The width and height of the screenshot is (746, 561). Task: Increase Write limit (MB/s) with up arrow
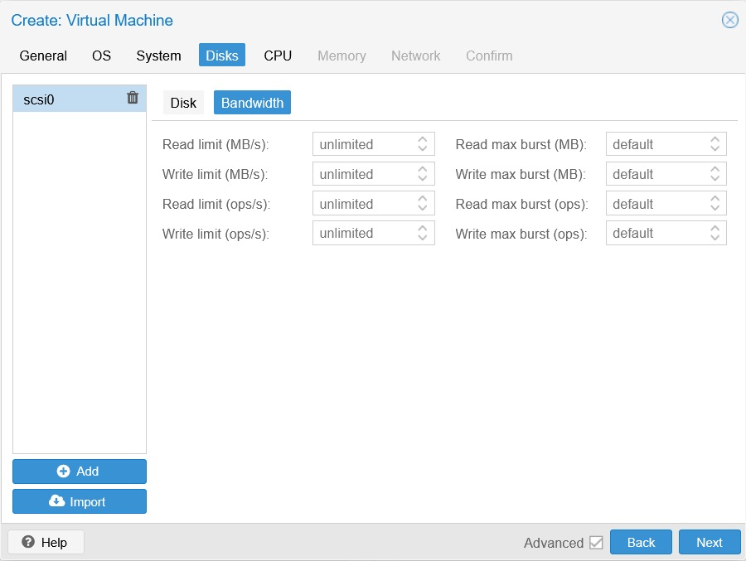[x=423, y=169]
